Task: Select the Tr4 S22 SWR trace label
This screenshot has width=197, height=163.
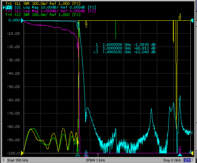Action: click(x=43, y=15)
